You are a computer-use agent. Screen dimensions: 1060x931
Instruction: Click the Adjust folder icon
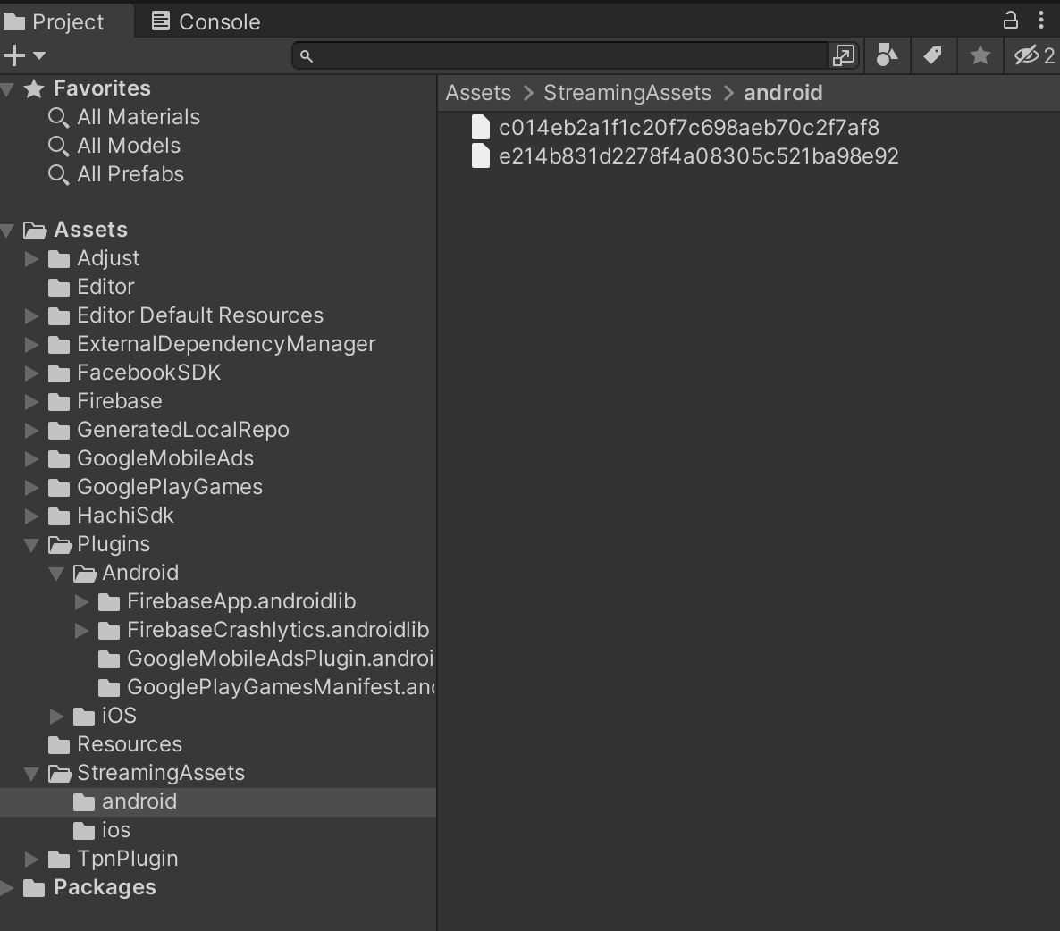pyautogui.click(x=59, y=259)
